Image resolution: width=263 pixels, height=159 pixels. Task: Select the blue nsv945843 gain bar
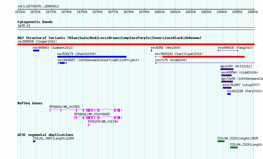(x=36, y=51)
